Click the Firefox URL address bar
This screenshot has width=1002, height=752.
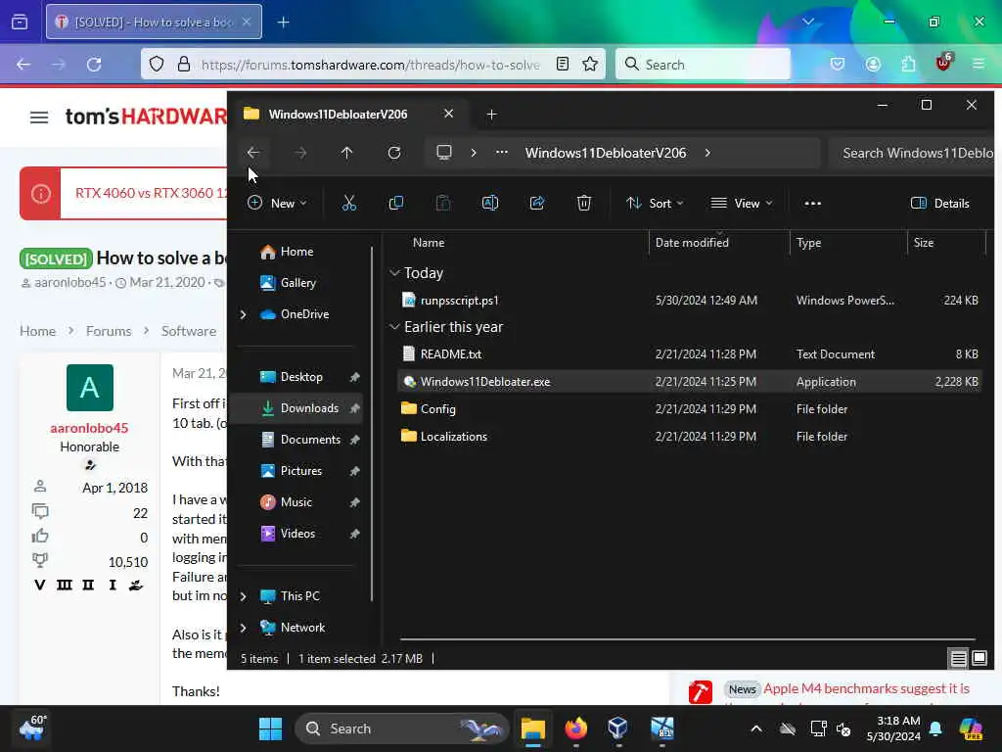[371, 64]
